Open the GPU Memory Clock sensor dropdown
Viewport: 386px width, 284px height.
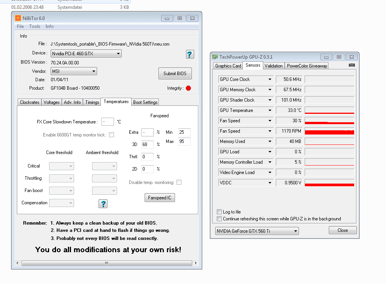coord(246,90)
